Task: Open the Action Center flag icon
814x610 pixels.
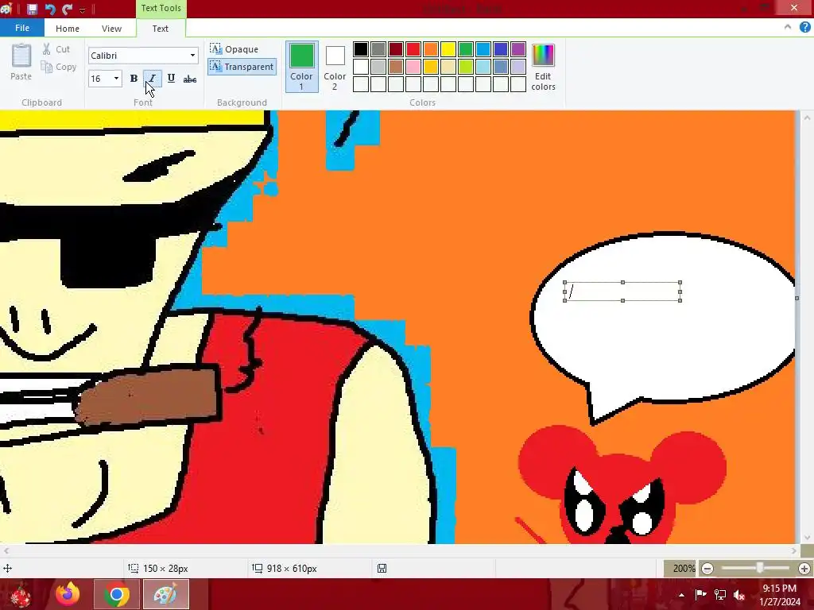Action: click(700, 595)
